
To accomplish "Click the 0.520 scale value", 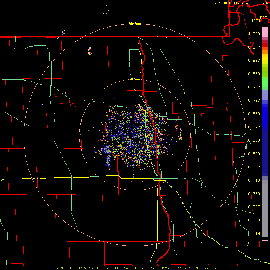I will pos(254,154).
